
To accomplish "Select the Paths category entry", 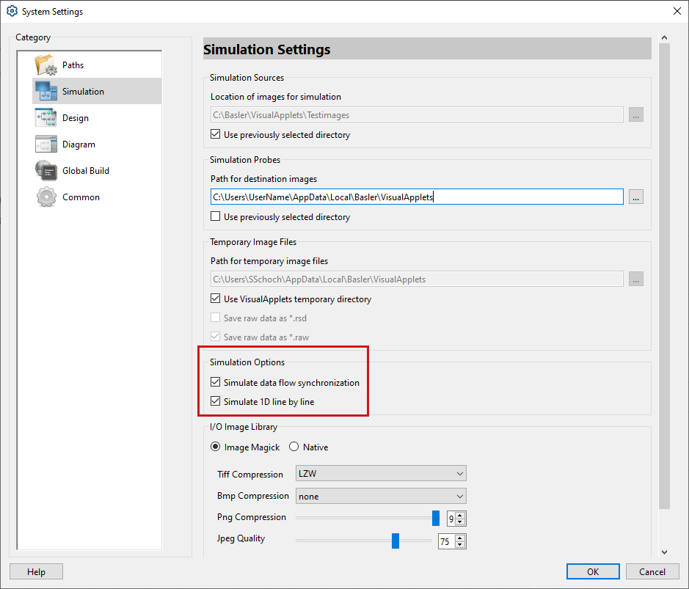I will (x=73, y=65).
